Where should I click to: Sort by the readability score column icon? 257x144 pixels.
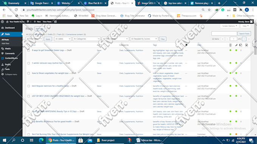[x=236, y=45]
